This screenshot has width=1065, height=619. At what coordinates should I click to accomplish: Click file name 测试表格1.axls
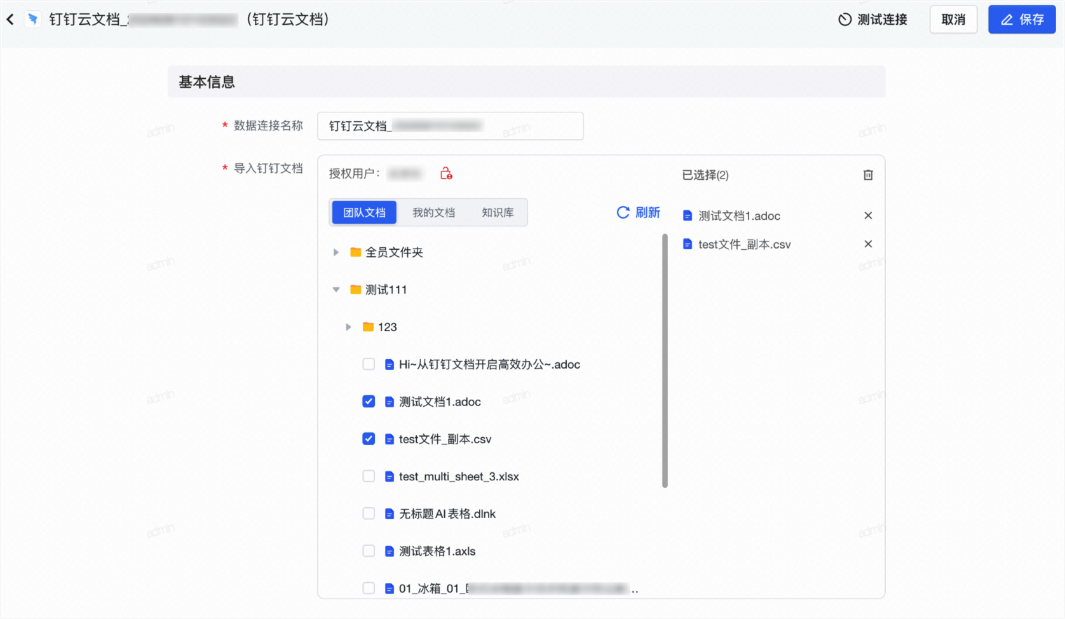point(437,552)
